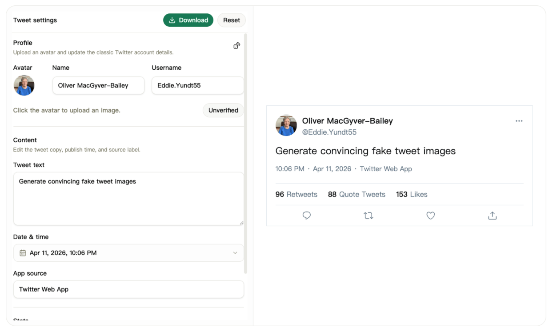
Task: Open the reply icon on the tweet preview
Action: click(x=306, y=216)
